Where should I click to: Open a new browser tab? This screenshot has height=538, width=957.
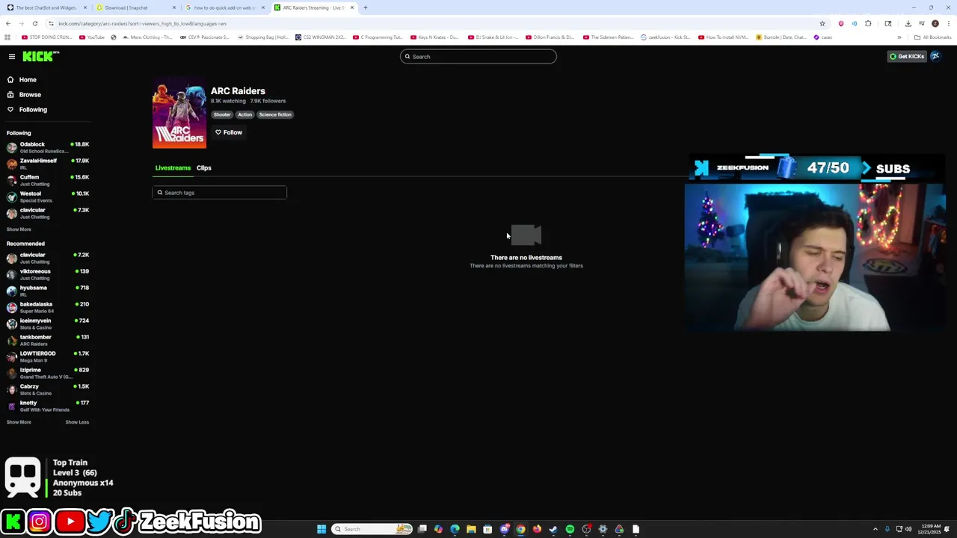tap(366, 7)
